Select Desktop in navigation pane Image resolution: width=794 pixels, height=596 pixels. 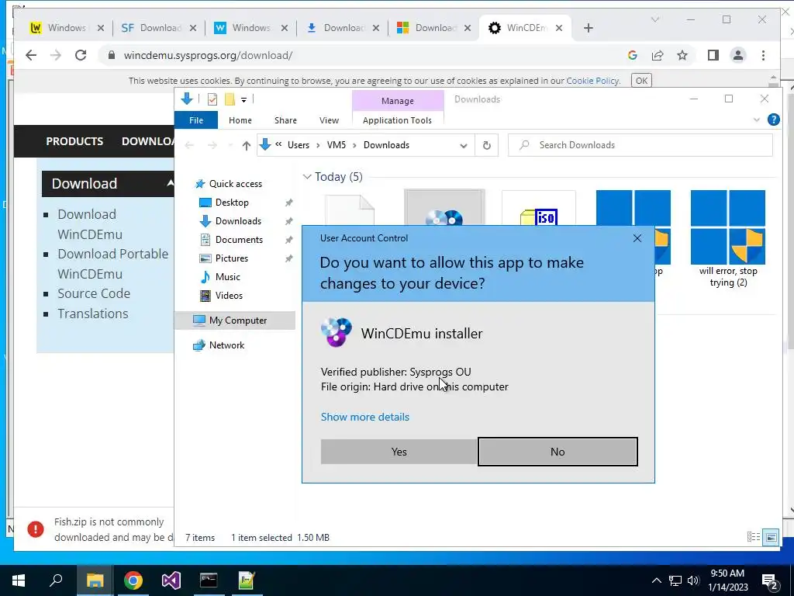pos(232,203)
